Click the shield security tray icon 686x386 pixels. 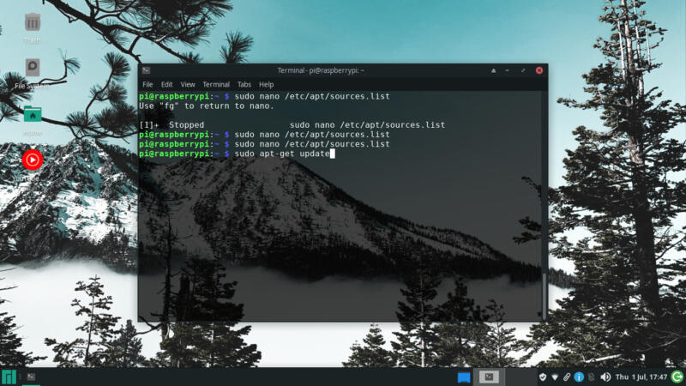coord(543,377)
